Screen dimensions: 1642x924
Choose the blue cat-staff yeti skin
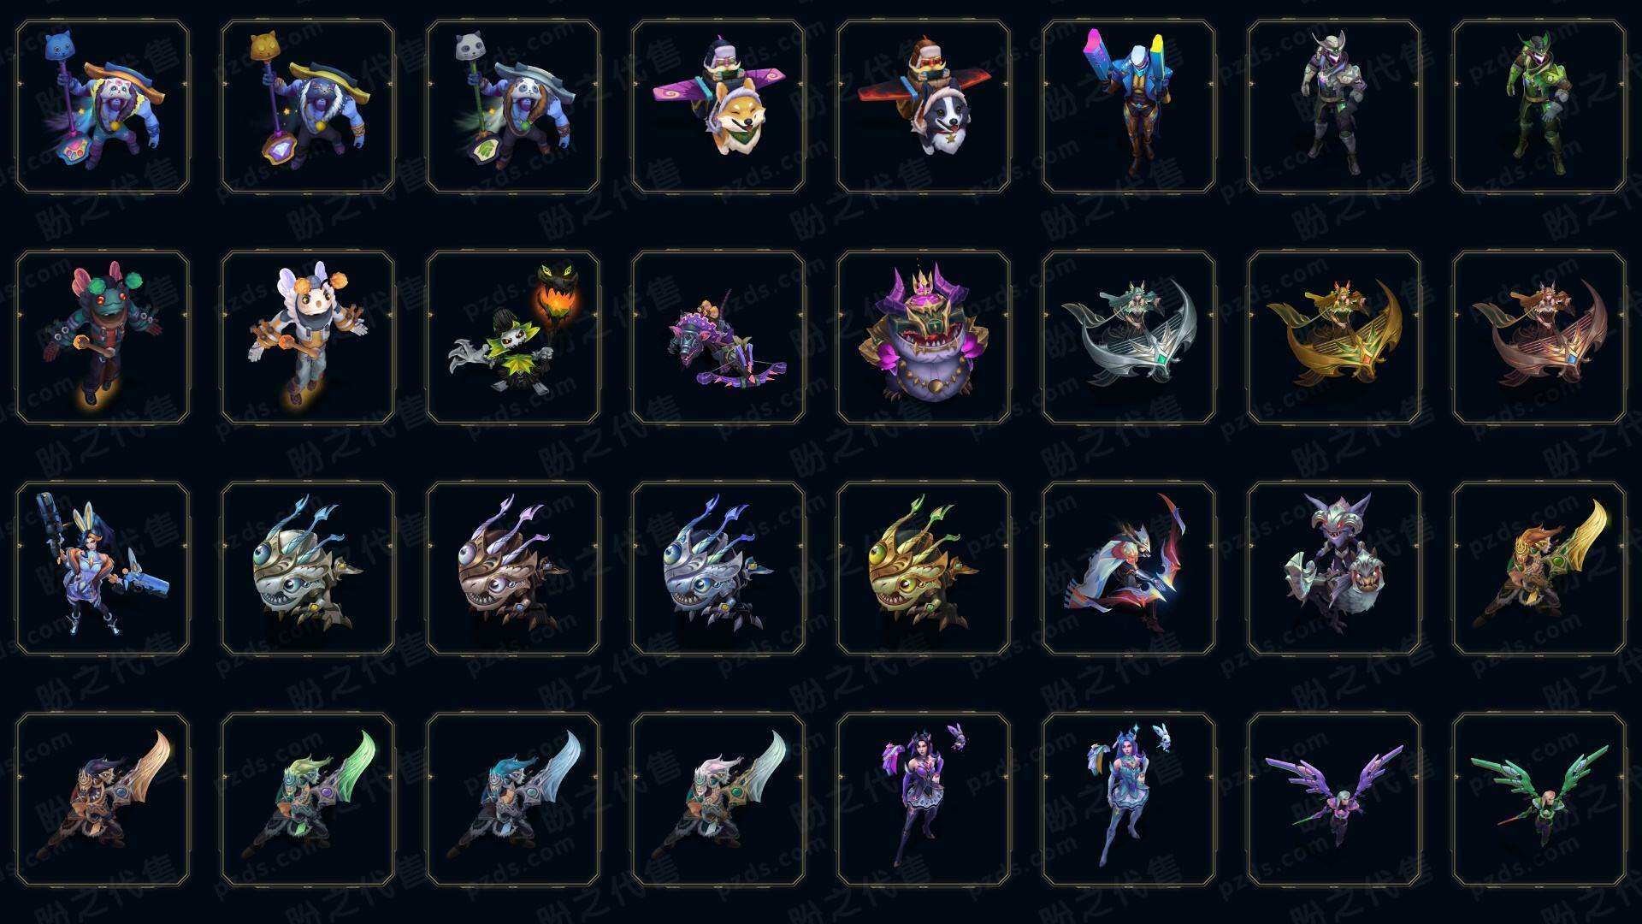[x=103, y=107]
